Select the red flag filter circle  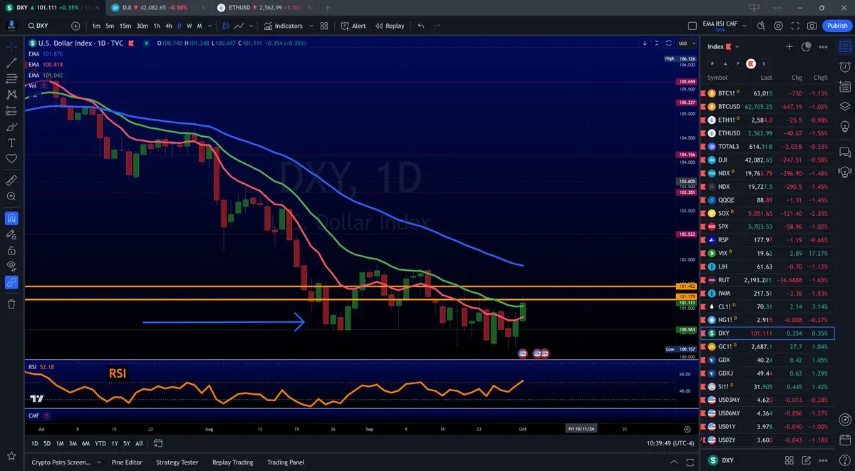[750, 63]
